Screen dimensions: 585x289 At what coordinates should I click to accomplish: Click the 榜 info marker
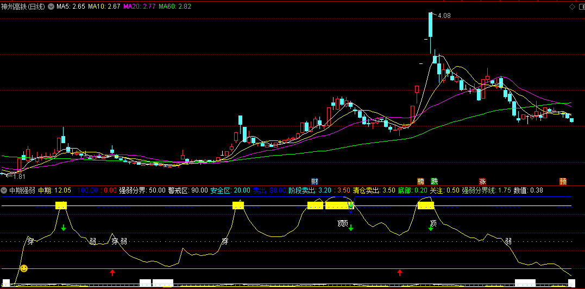[x=421, y=181]
